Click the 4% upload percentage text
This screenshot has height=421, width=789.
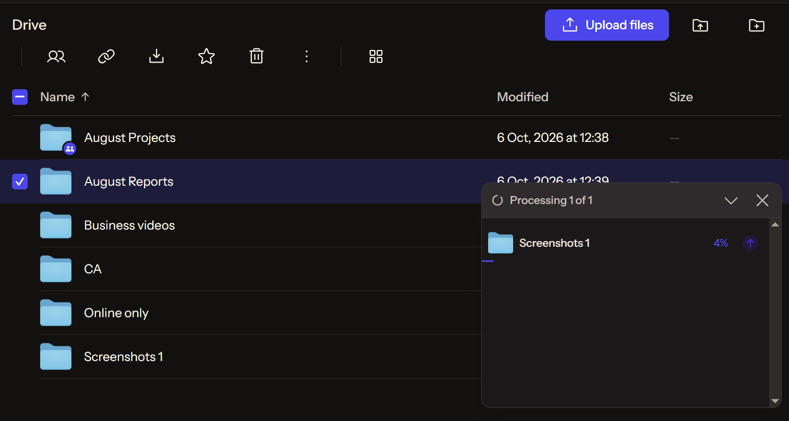click(x=721, y=243)
